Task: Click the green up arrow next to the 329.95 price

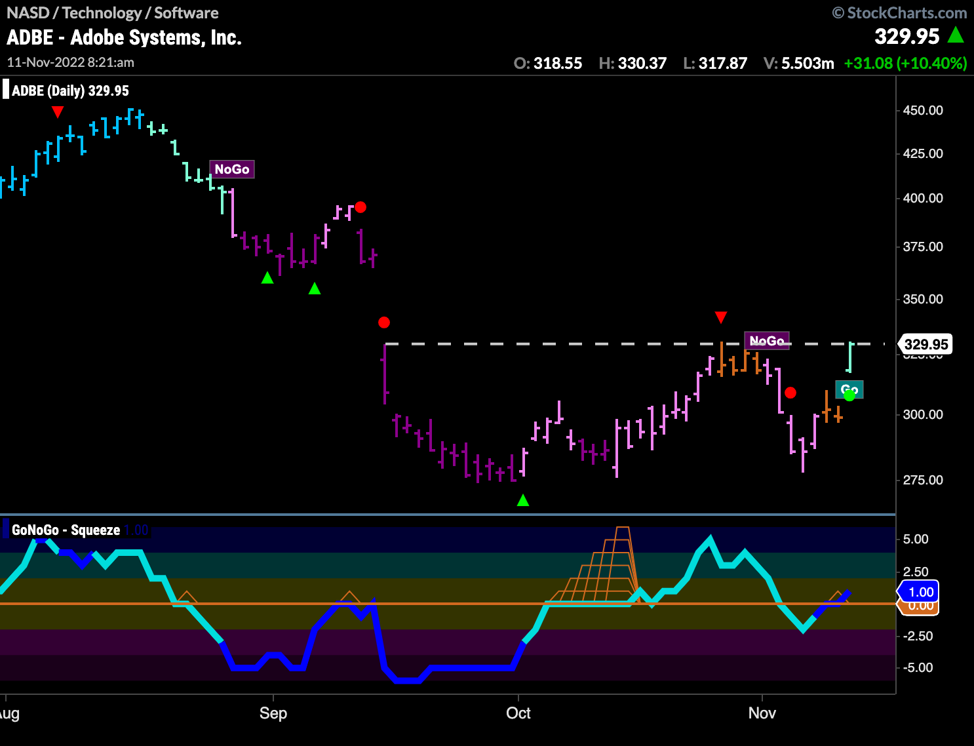Action: [956, 35]
